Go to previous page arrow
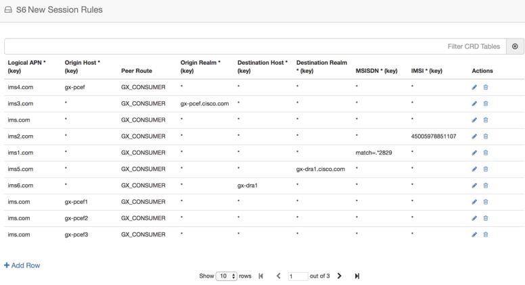The height and width of the screenshot is (285, 525). [278, 276]
